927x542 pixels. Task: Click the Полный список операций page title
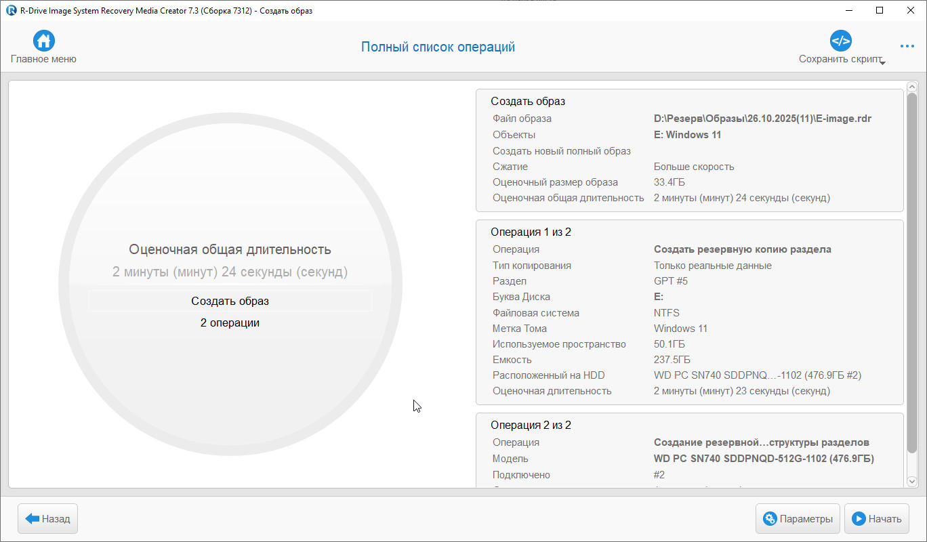[x=438, y=47]
